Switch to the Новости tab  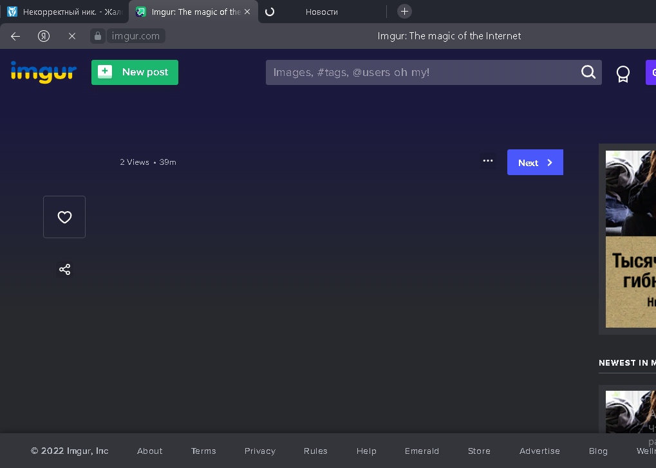tap(321, 12)
